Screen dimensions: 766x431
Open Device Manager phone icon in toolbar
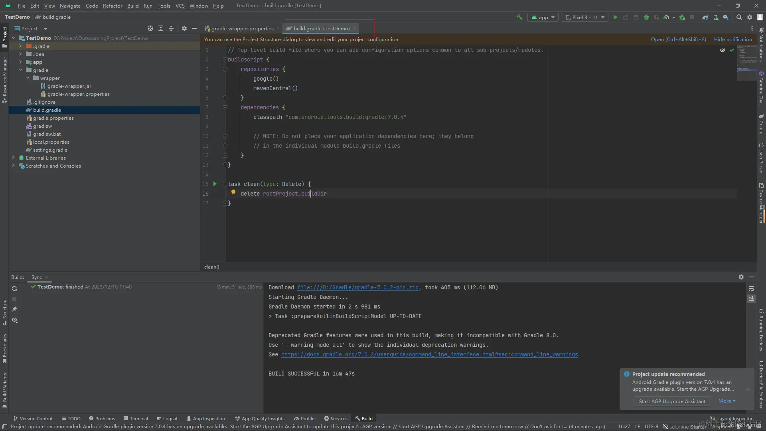click(x=716, y=17)
